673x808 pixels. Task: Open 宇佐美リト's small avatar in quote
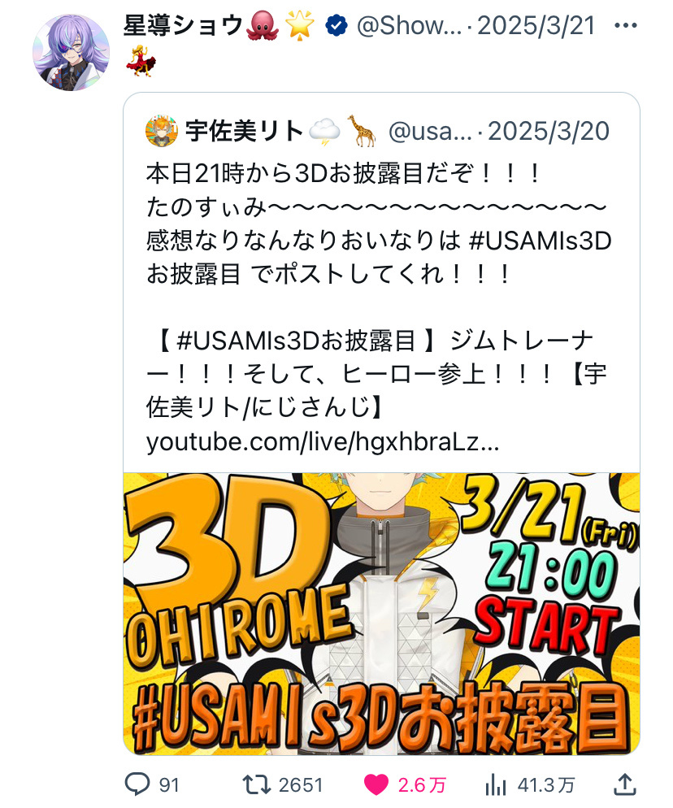(162, 132)
